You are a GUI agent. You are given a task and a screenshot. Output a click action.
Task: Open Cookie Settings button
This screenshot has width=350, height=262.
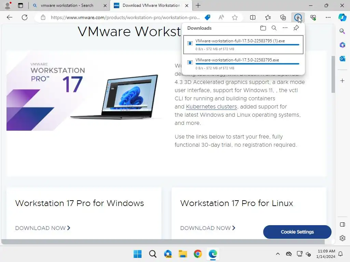[x=297, y=232]
